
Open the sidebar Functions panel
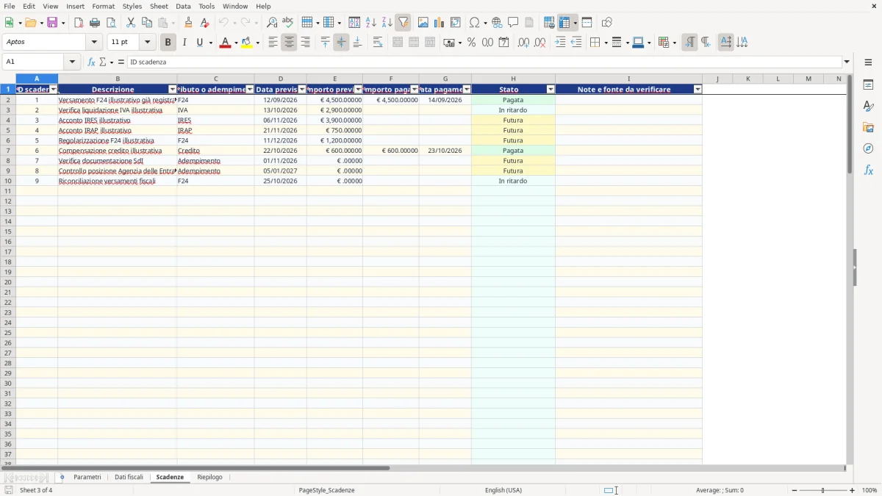click(868, 170)
